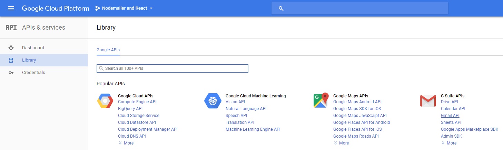Click the Google Maps pin icon

coord(320,100)
